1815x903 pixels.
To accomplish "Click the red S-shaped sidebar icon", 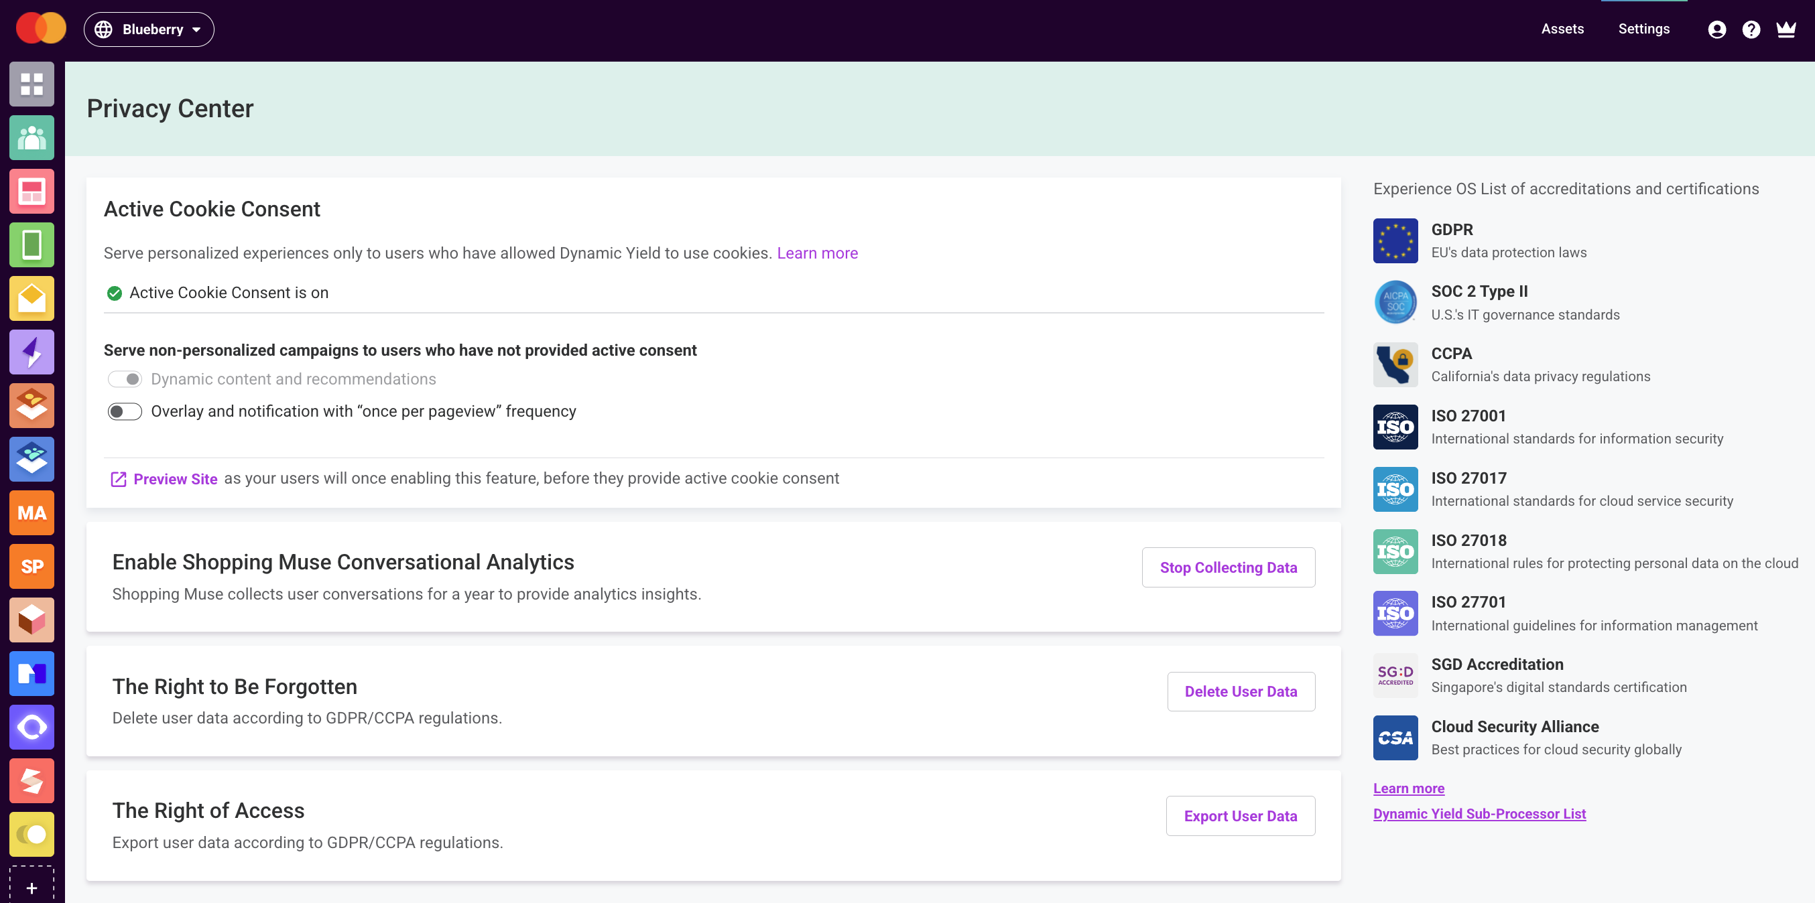I will point(32,780).
